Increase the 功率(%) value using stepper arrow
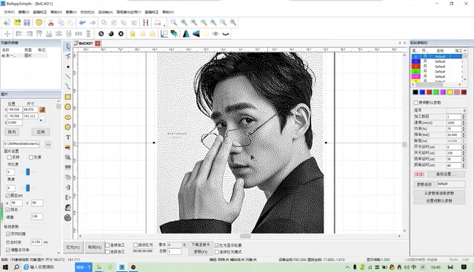This screenshot has height=272, width=474. [464, 128]
